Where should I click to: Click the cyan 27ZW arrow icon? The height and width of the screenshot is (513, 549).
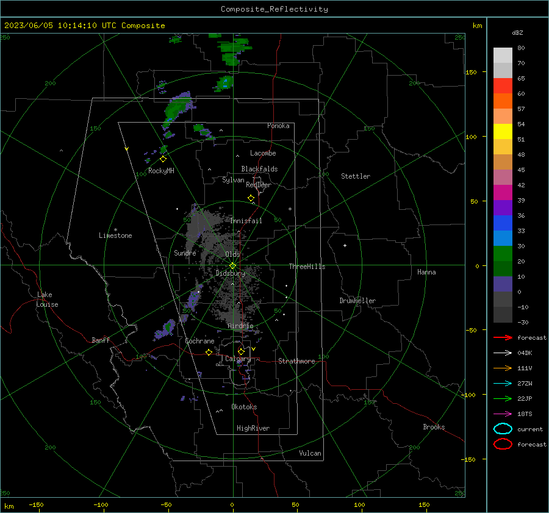coord(503,384)
